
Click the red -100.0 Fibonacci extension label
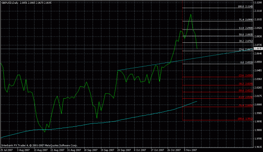point(245,119)
